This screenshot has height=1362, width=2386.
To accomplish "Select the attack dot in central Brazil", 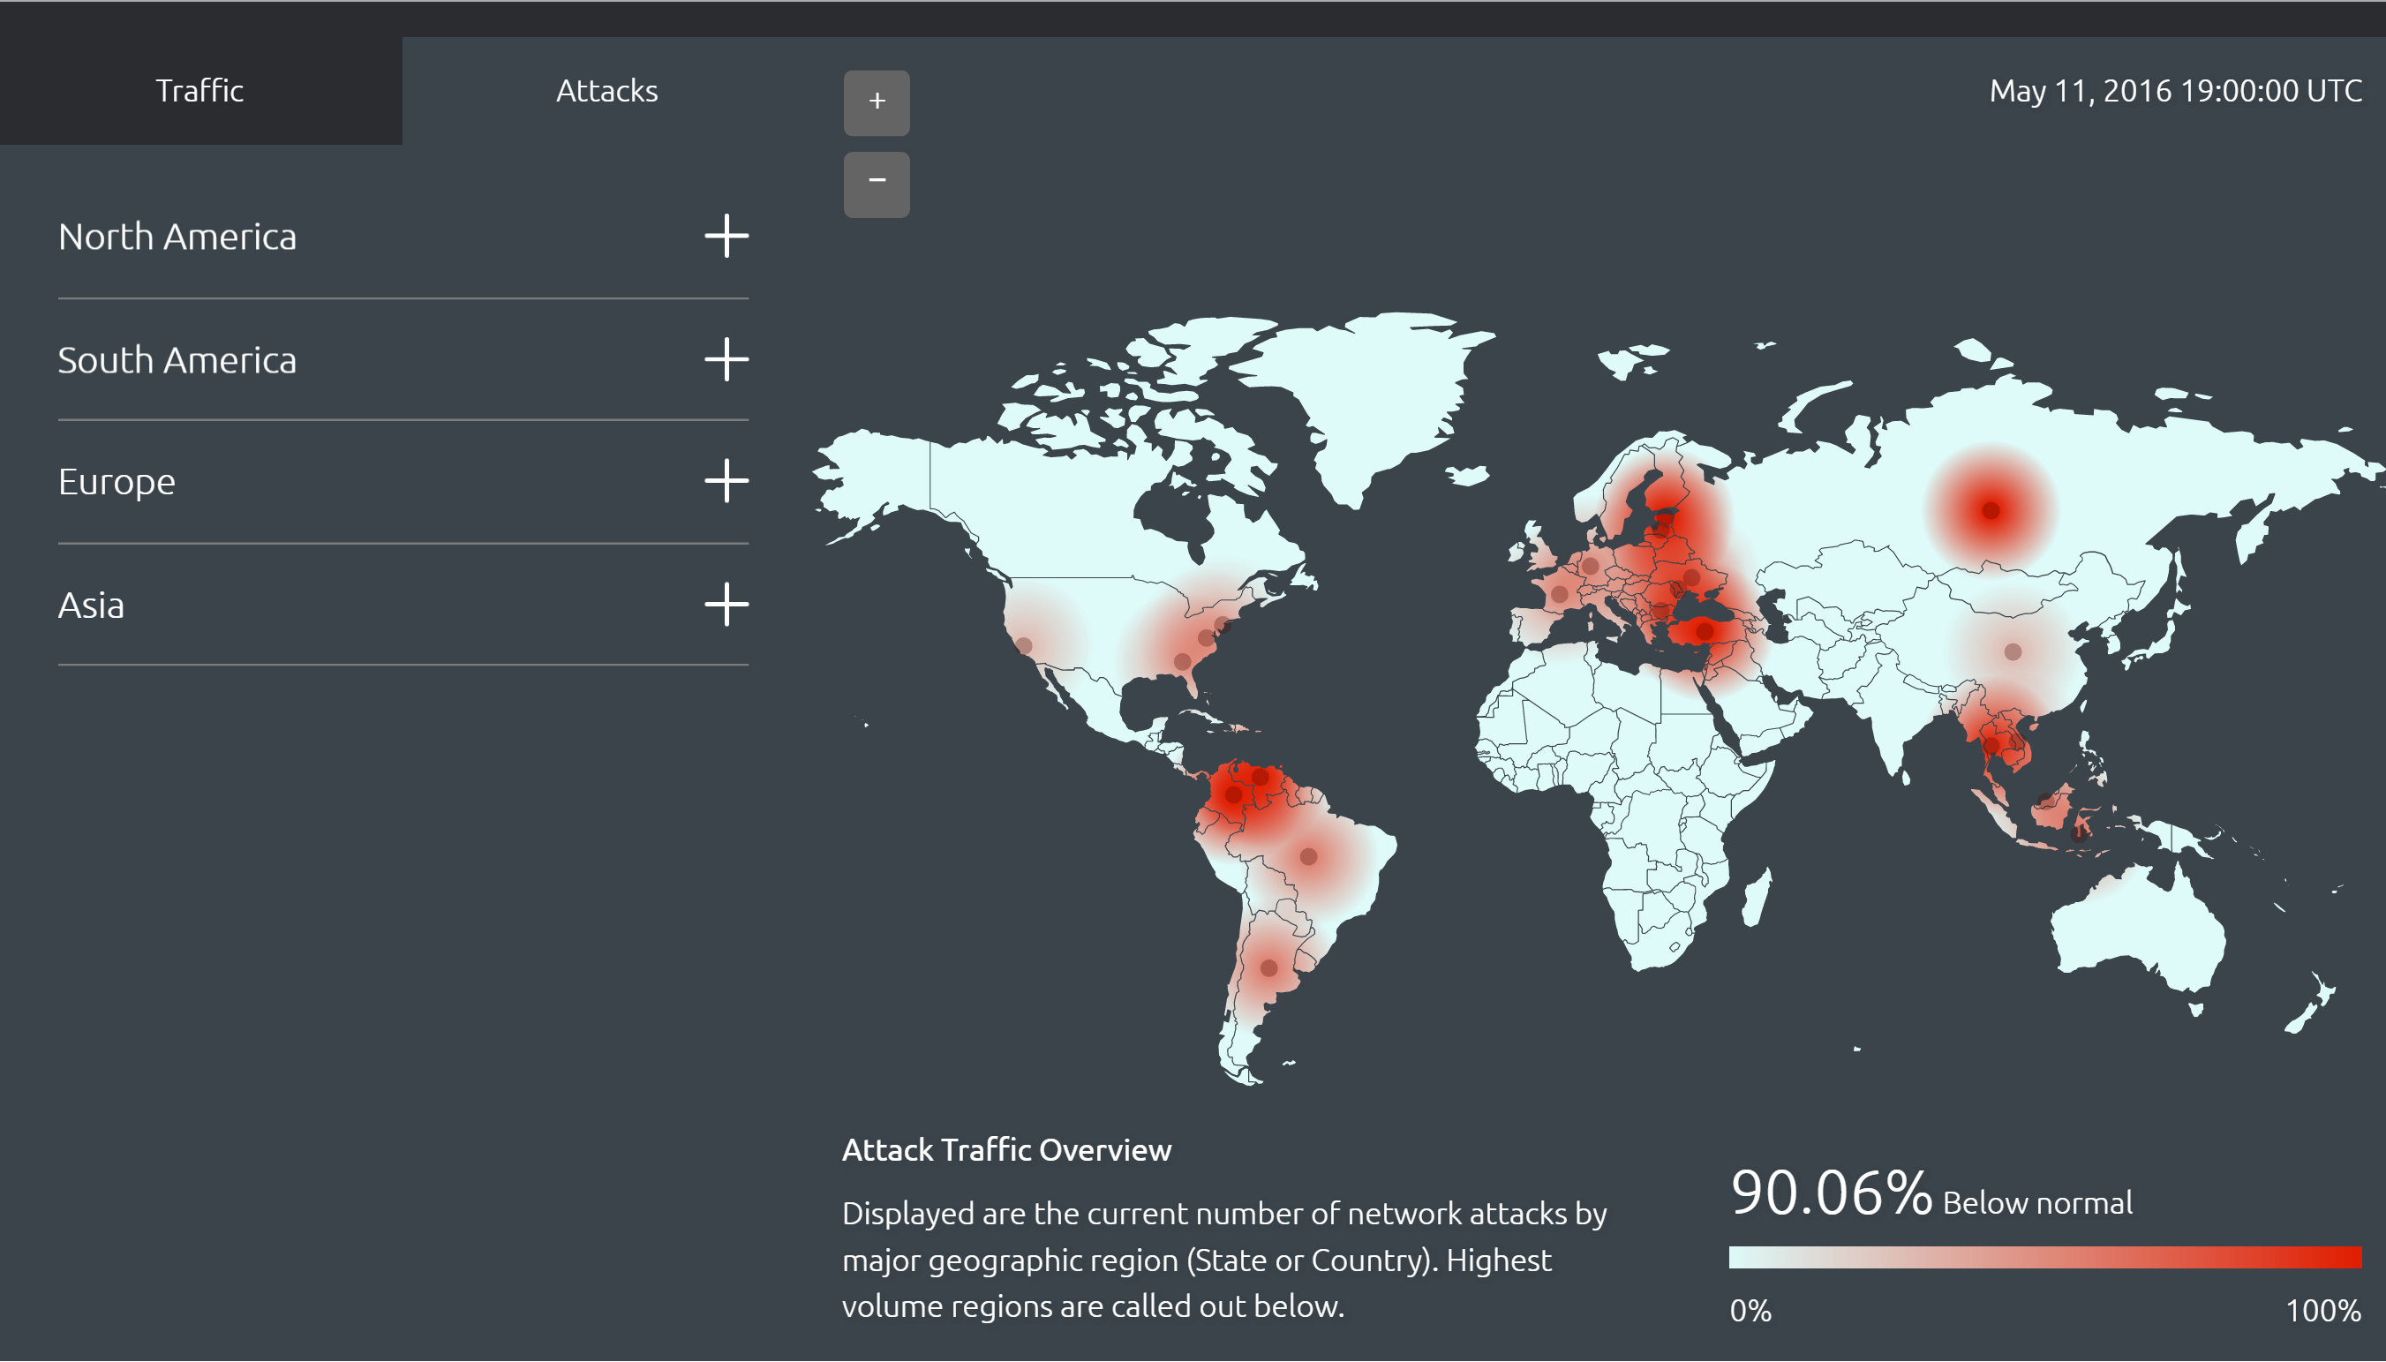I will tap(1308, 856).
